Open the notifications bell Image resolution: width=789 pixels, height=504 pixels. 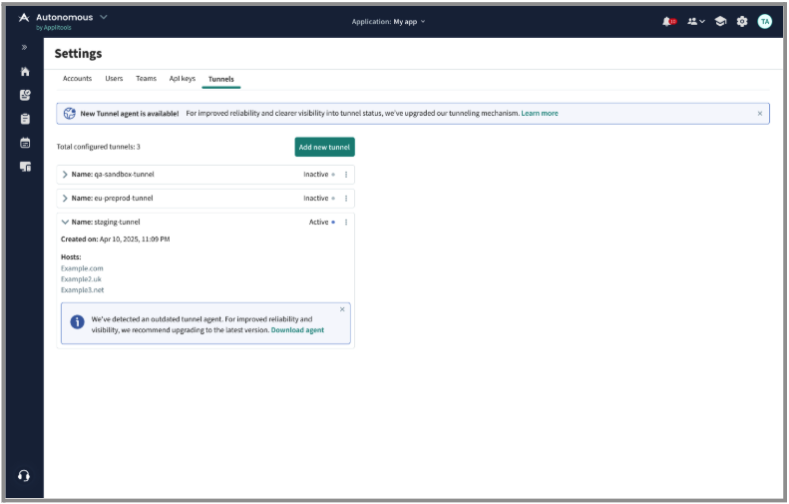[667, 21]
